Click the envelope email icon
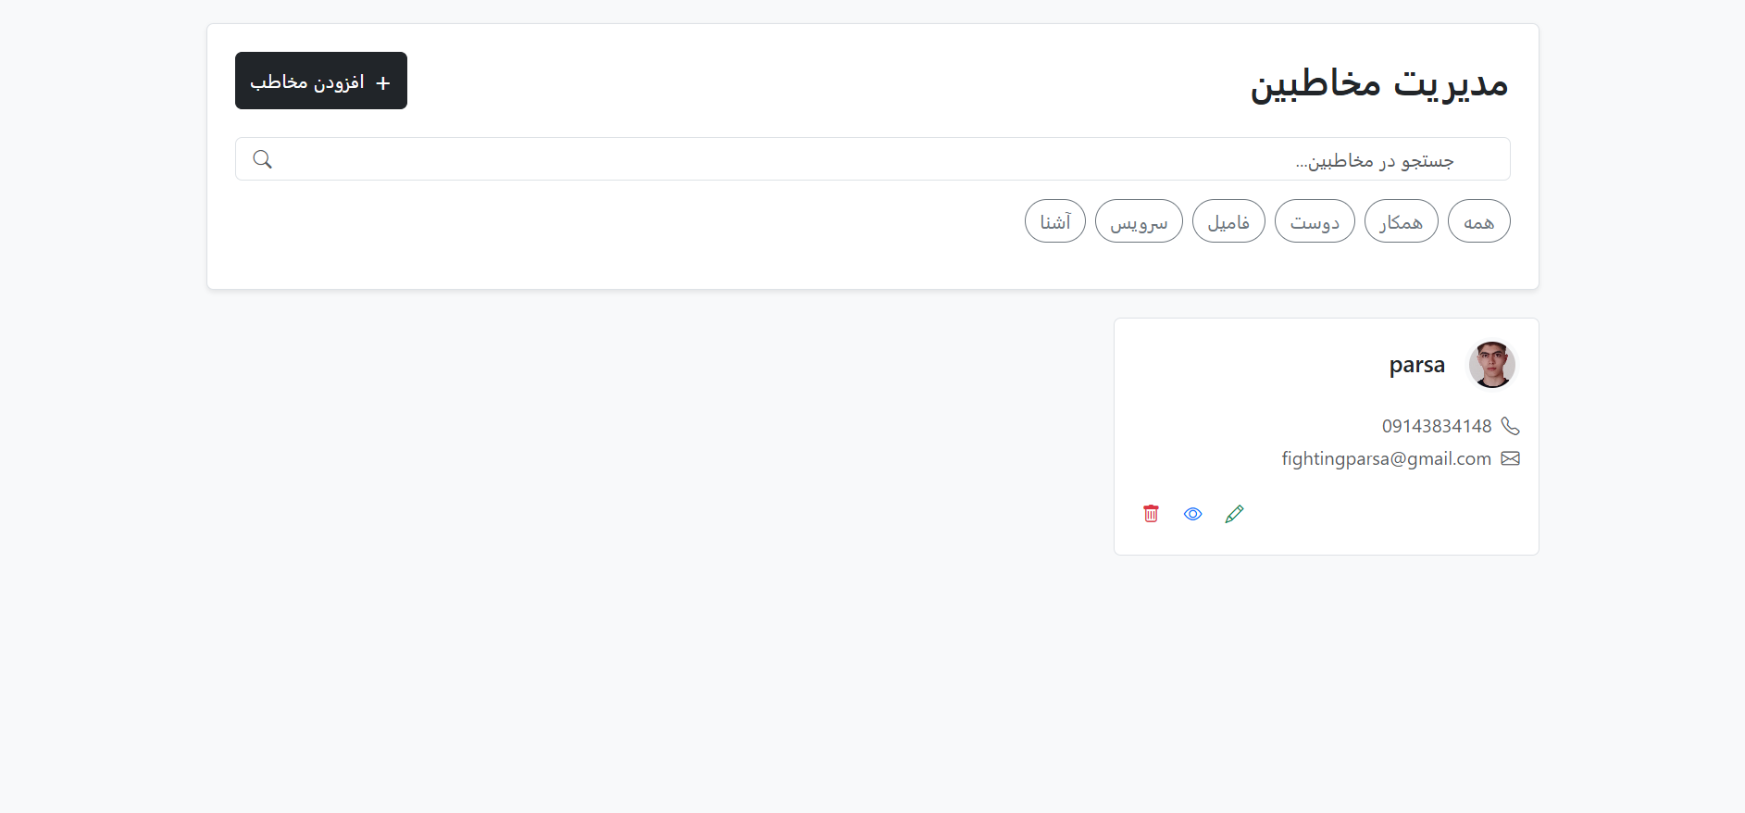 [x=1510, y=458]
